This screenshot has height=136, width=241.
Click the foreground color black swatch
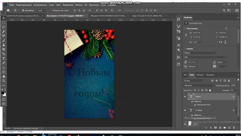pyautogui.click(x=3, y=93)
